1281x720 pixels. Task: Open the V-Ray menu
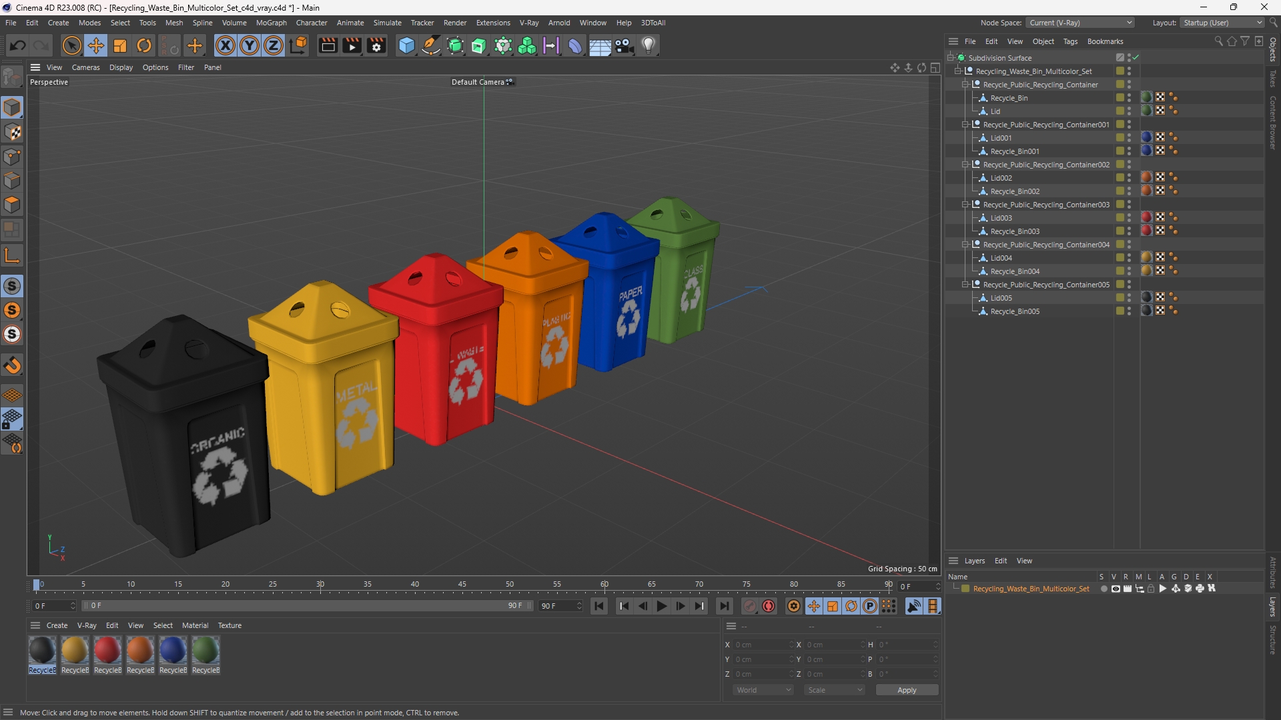[x=529, y=23]
